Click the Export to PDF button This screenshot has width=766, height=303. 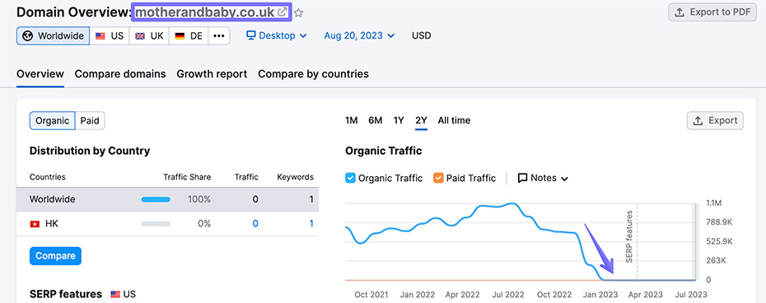pyautogui.click(x=712, y=12)
